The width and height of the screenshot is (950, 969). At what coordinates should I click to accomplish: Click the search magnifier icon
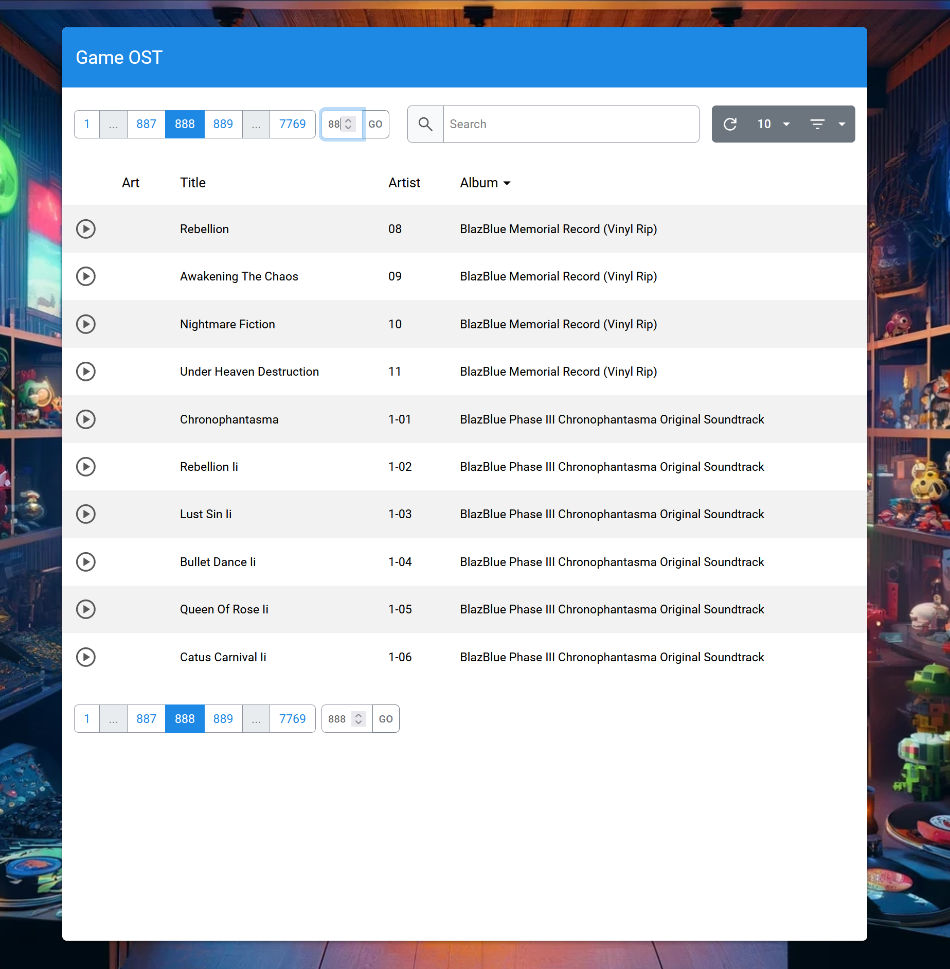click(425, 124)
